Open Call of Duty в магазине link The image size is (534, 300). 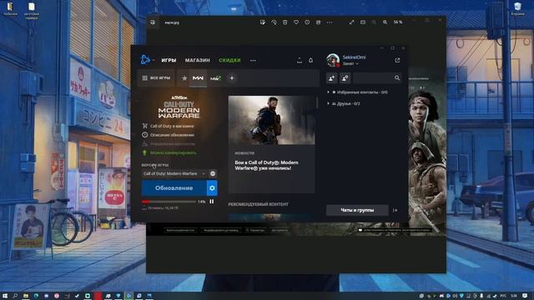click(x=169, y=126)
